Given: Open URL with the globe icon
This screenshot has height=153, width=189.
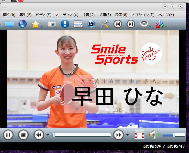Looking at the screenshot, I should coord(23,24).
